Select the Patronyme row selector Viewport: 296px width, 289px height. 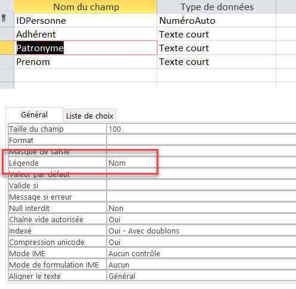point(7,48)
